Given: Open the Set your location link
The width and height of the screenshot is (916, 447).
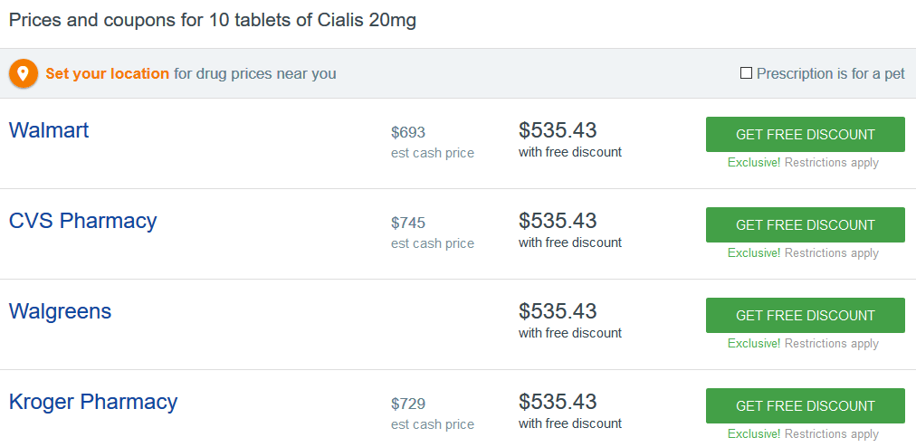Looking at the screenshot, I should point(108,74).
